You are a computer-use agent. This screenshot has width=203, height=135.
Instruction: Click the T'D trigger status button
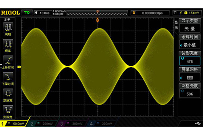point(27,13)
